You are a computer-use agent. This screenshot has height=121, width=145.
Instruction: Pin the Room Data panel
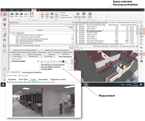(70, 46)
